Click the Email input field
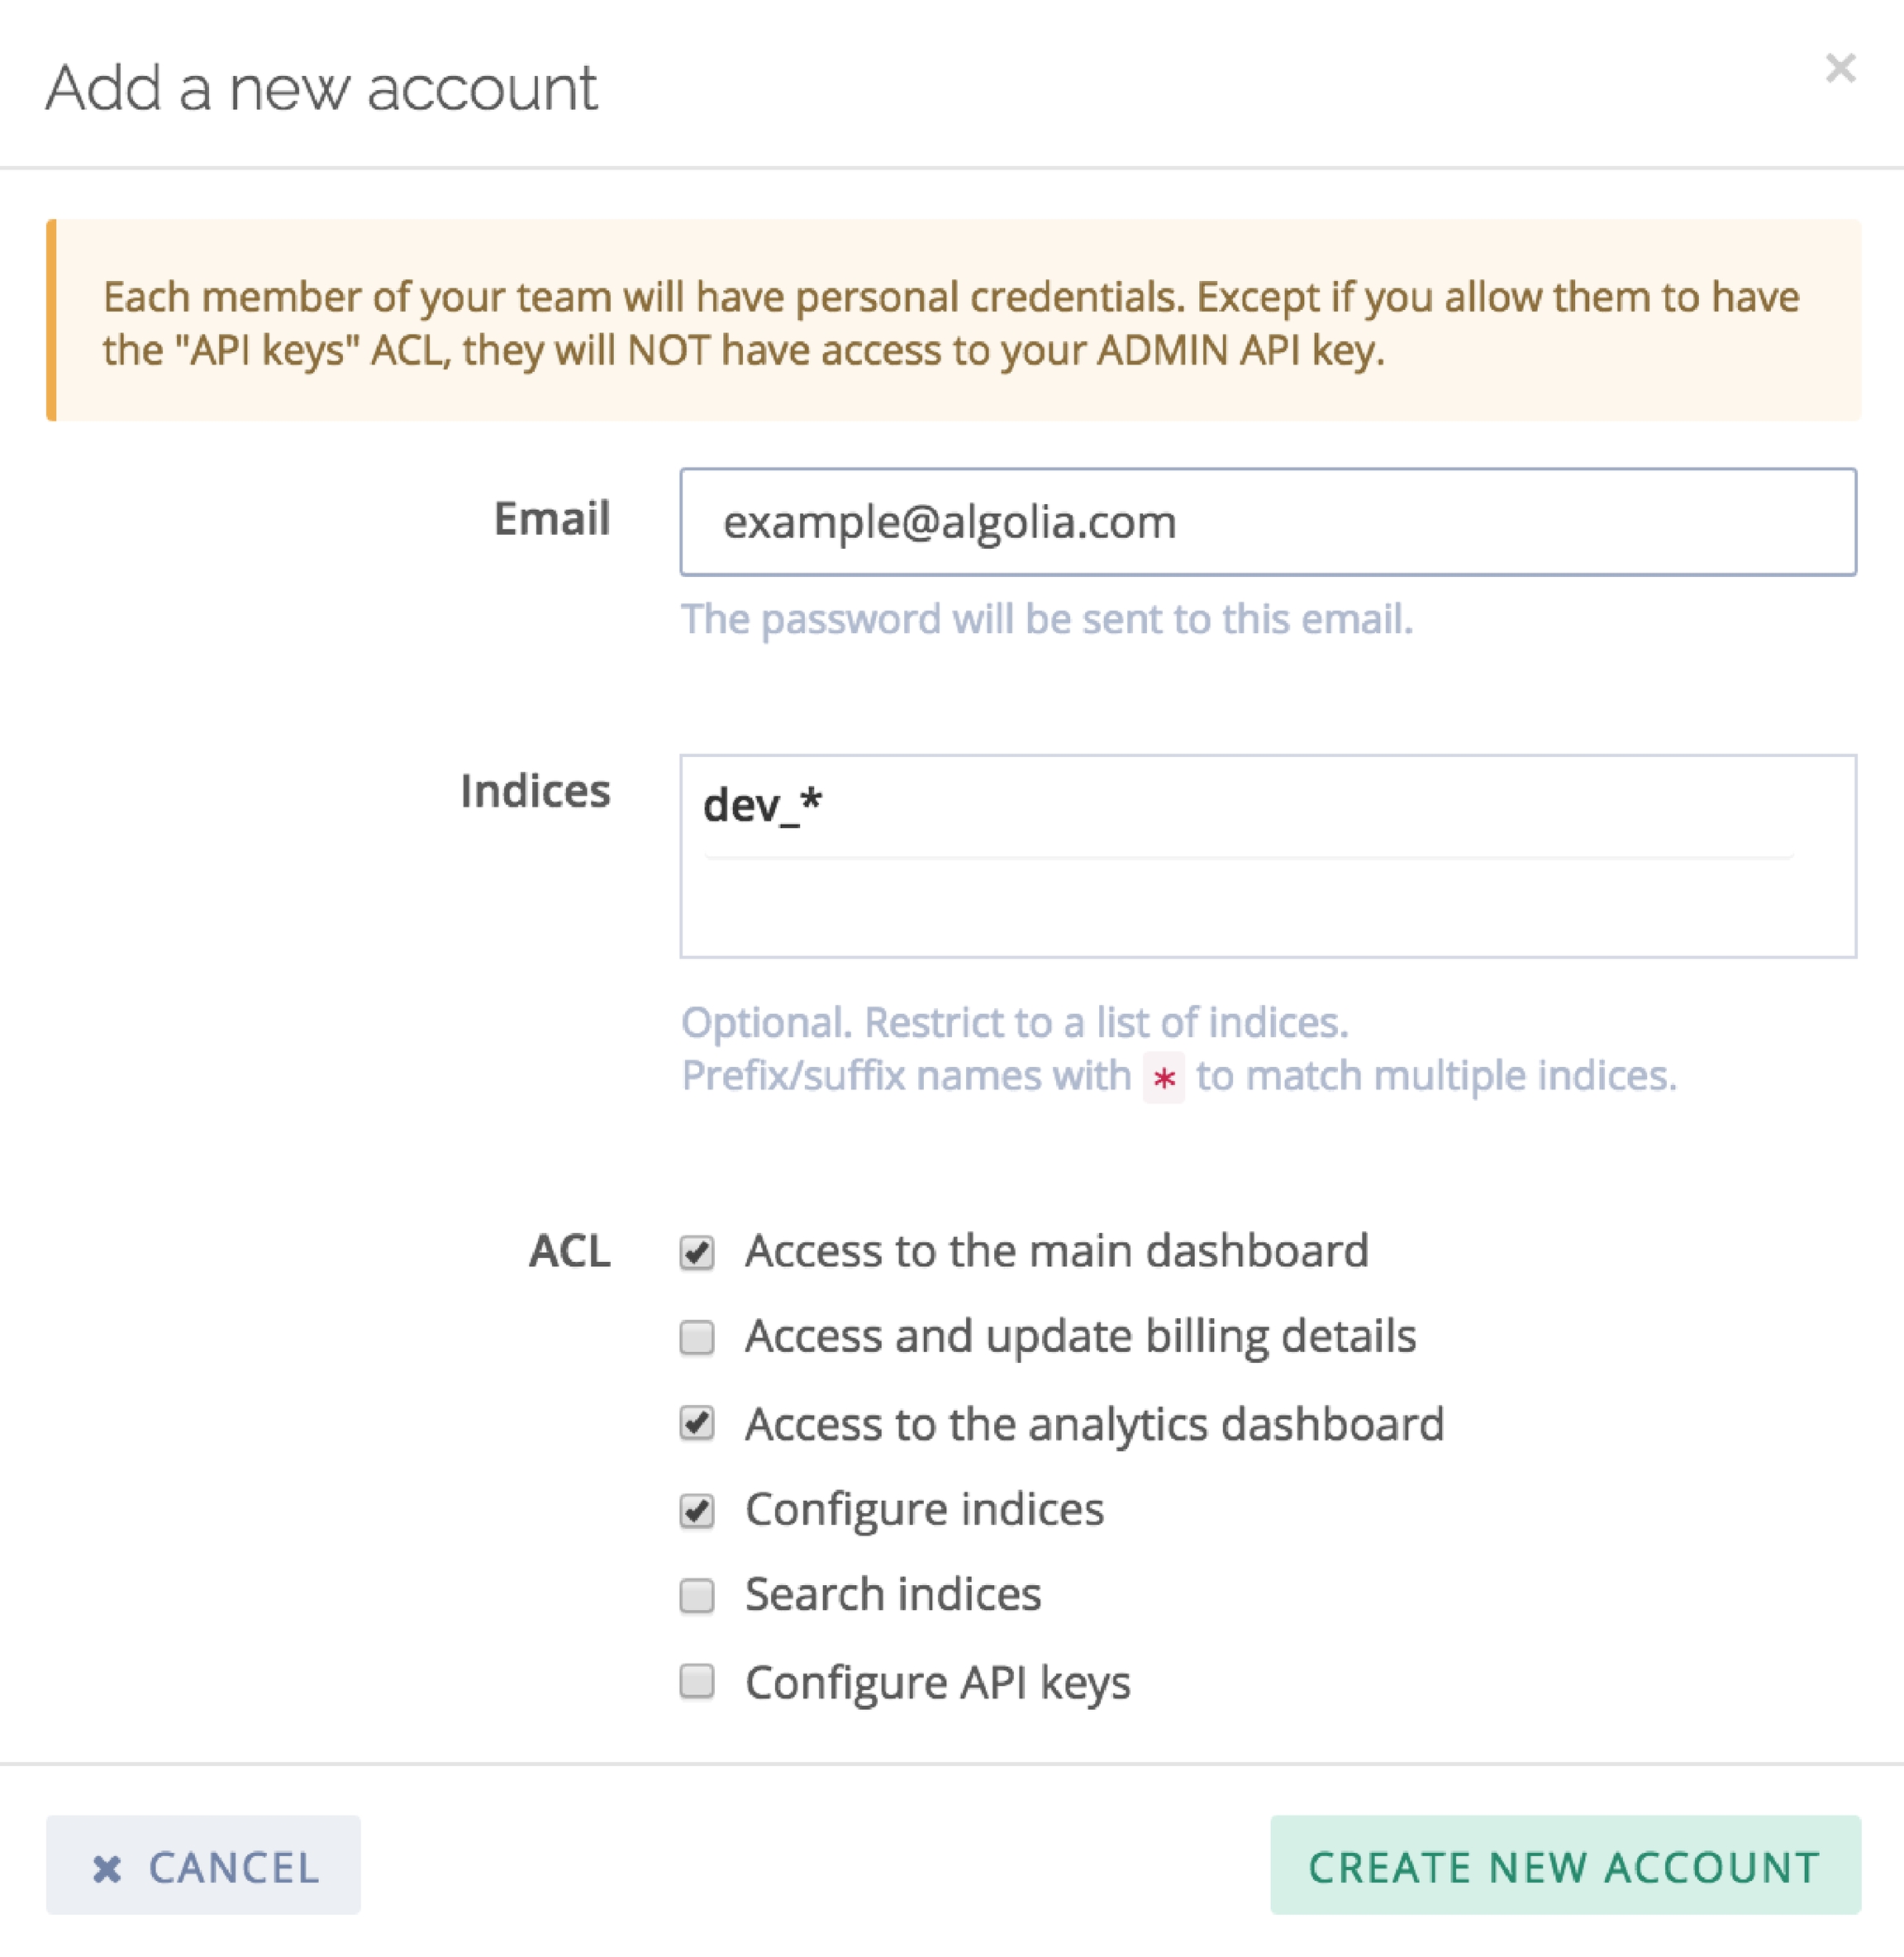 tap(1267, 522)
